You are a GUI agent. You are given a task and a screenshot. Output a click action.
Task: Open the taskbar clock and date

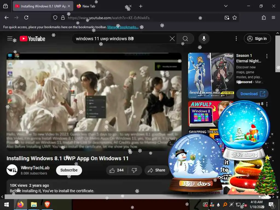click(256, 205)
